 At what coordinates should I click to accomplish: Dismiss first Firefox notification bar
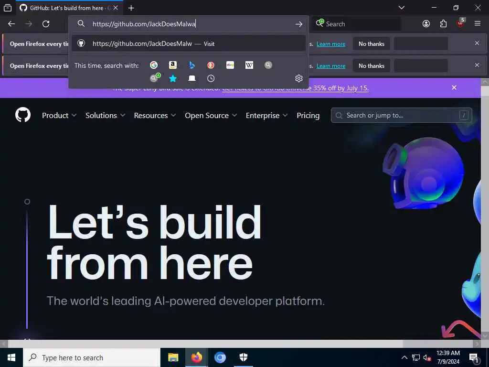(477, 43)
